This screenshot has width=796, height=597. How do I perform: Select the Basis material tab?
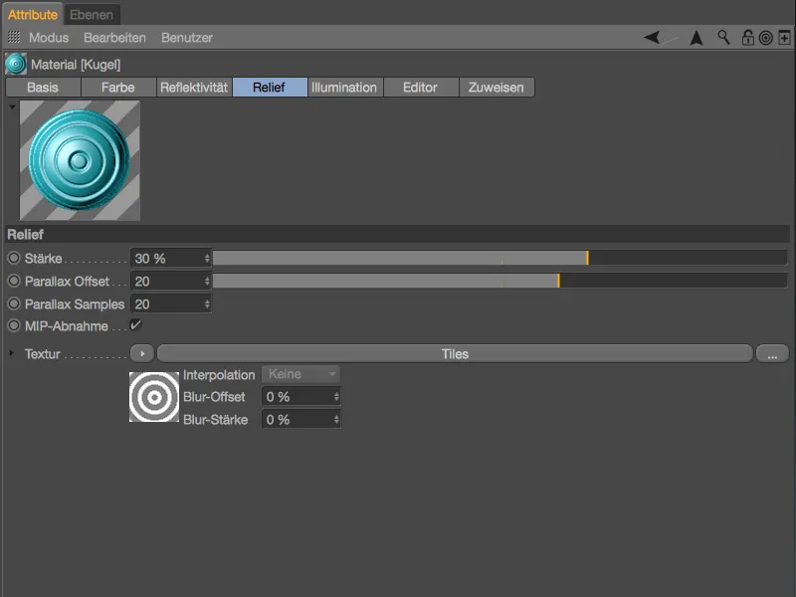43,88
